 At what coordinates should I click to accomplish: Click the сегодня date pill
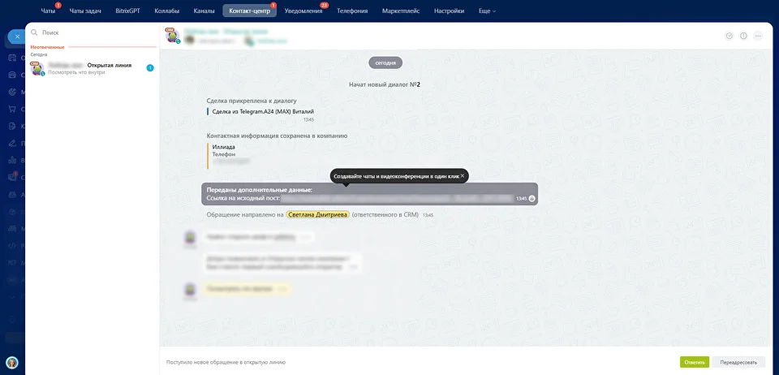point(385,63)
